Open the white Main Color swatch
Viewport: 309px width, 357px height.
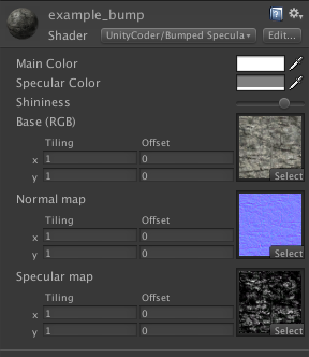click(261, 63)
